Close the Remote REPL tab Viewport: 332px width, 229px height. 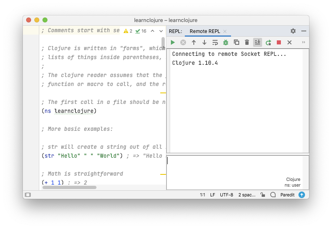pyautogui.click(x=225, y=31)
